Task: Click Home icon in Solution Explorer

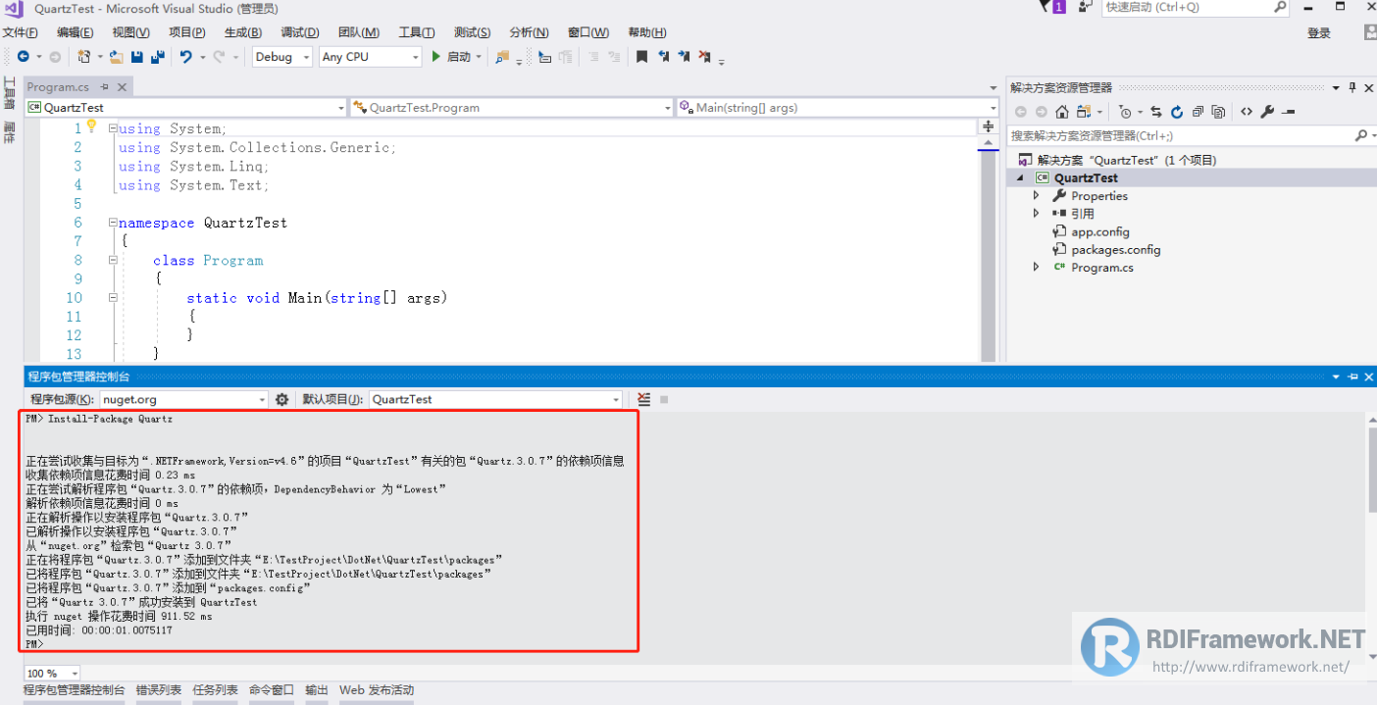Action: [1061, 112]
